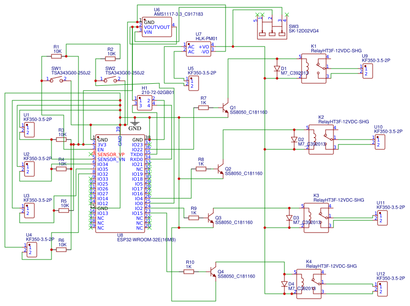Click the D1 M7 diode symbol
410x306 pixels.
point(277,69)
